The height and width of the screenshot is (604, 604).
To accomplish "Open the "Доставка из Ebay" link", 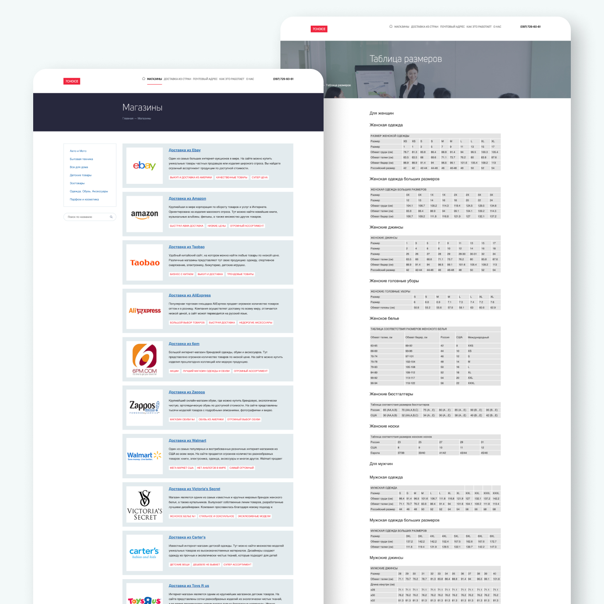I will click(x=185, y=150).
